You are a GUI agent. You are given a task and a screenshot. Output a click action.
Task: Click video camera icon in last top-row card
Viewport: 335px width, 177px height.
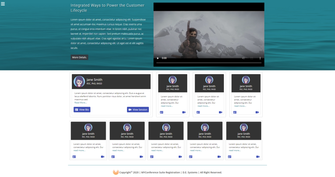click(257, 112)
